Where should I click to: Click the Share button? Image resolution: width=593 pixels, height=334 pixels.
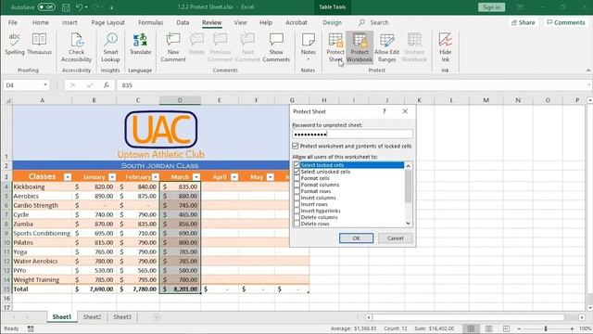pyautogui.click(x=524, y=22)
